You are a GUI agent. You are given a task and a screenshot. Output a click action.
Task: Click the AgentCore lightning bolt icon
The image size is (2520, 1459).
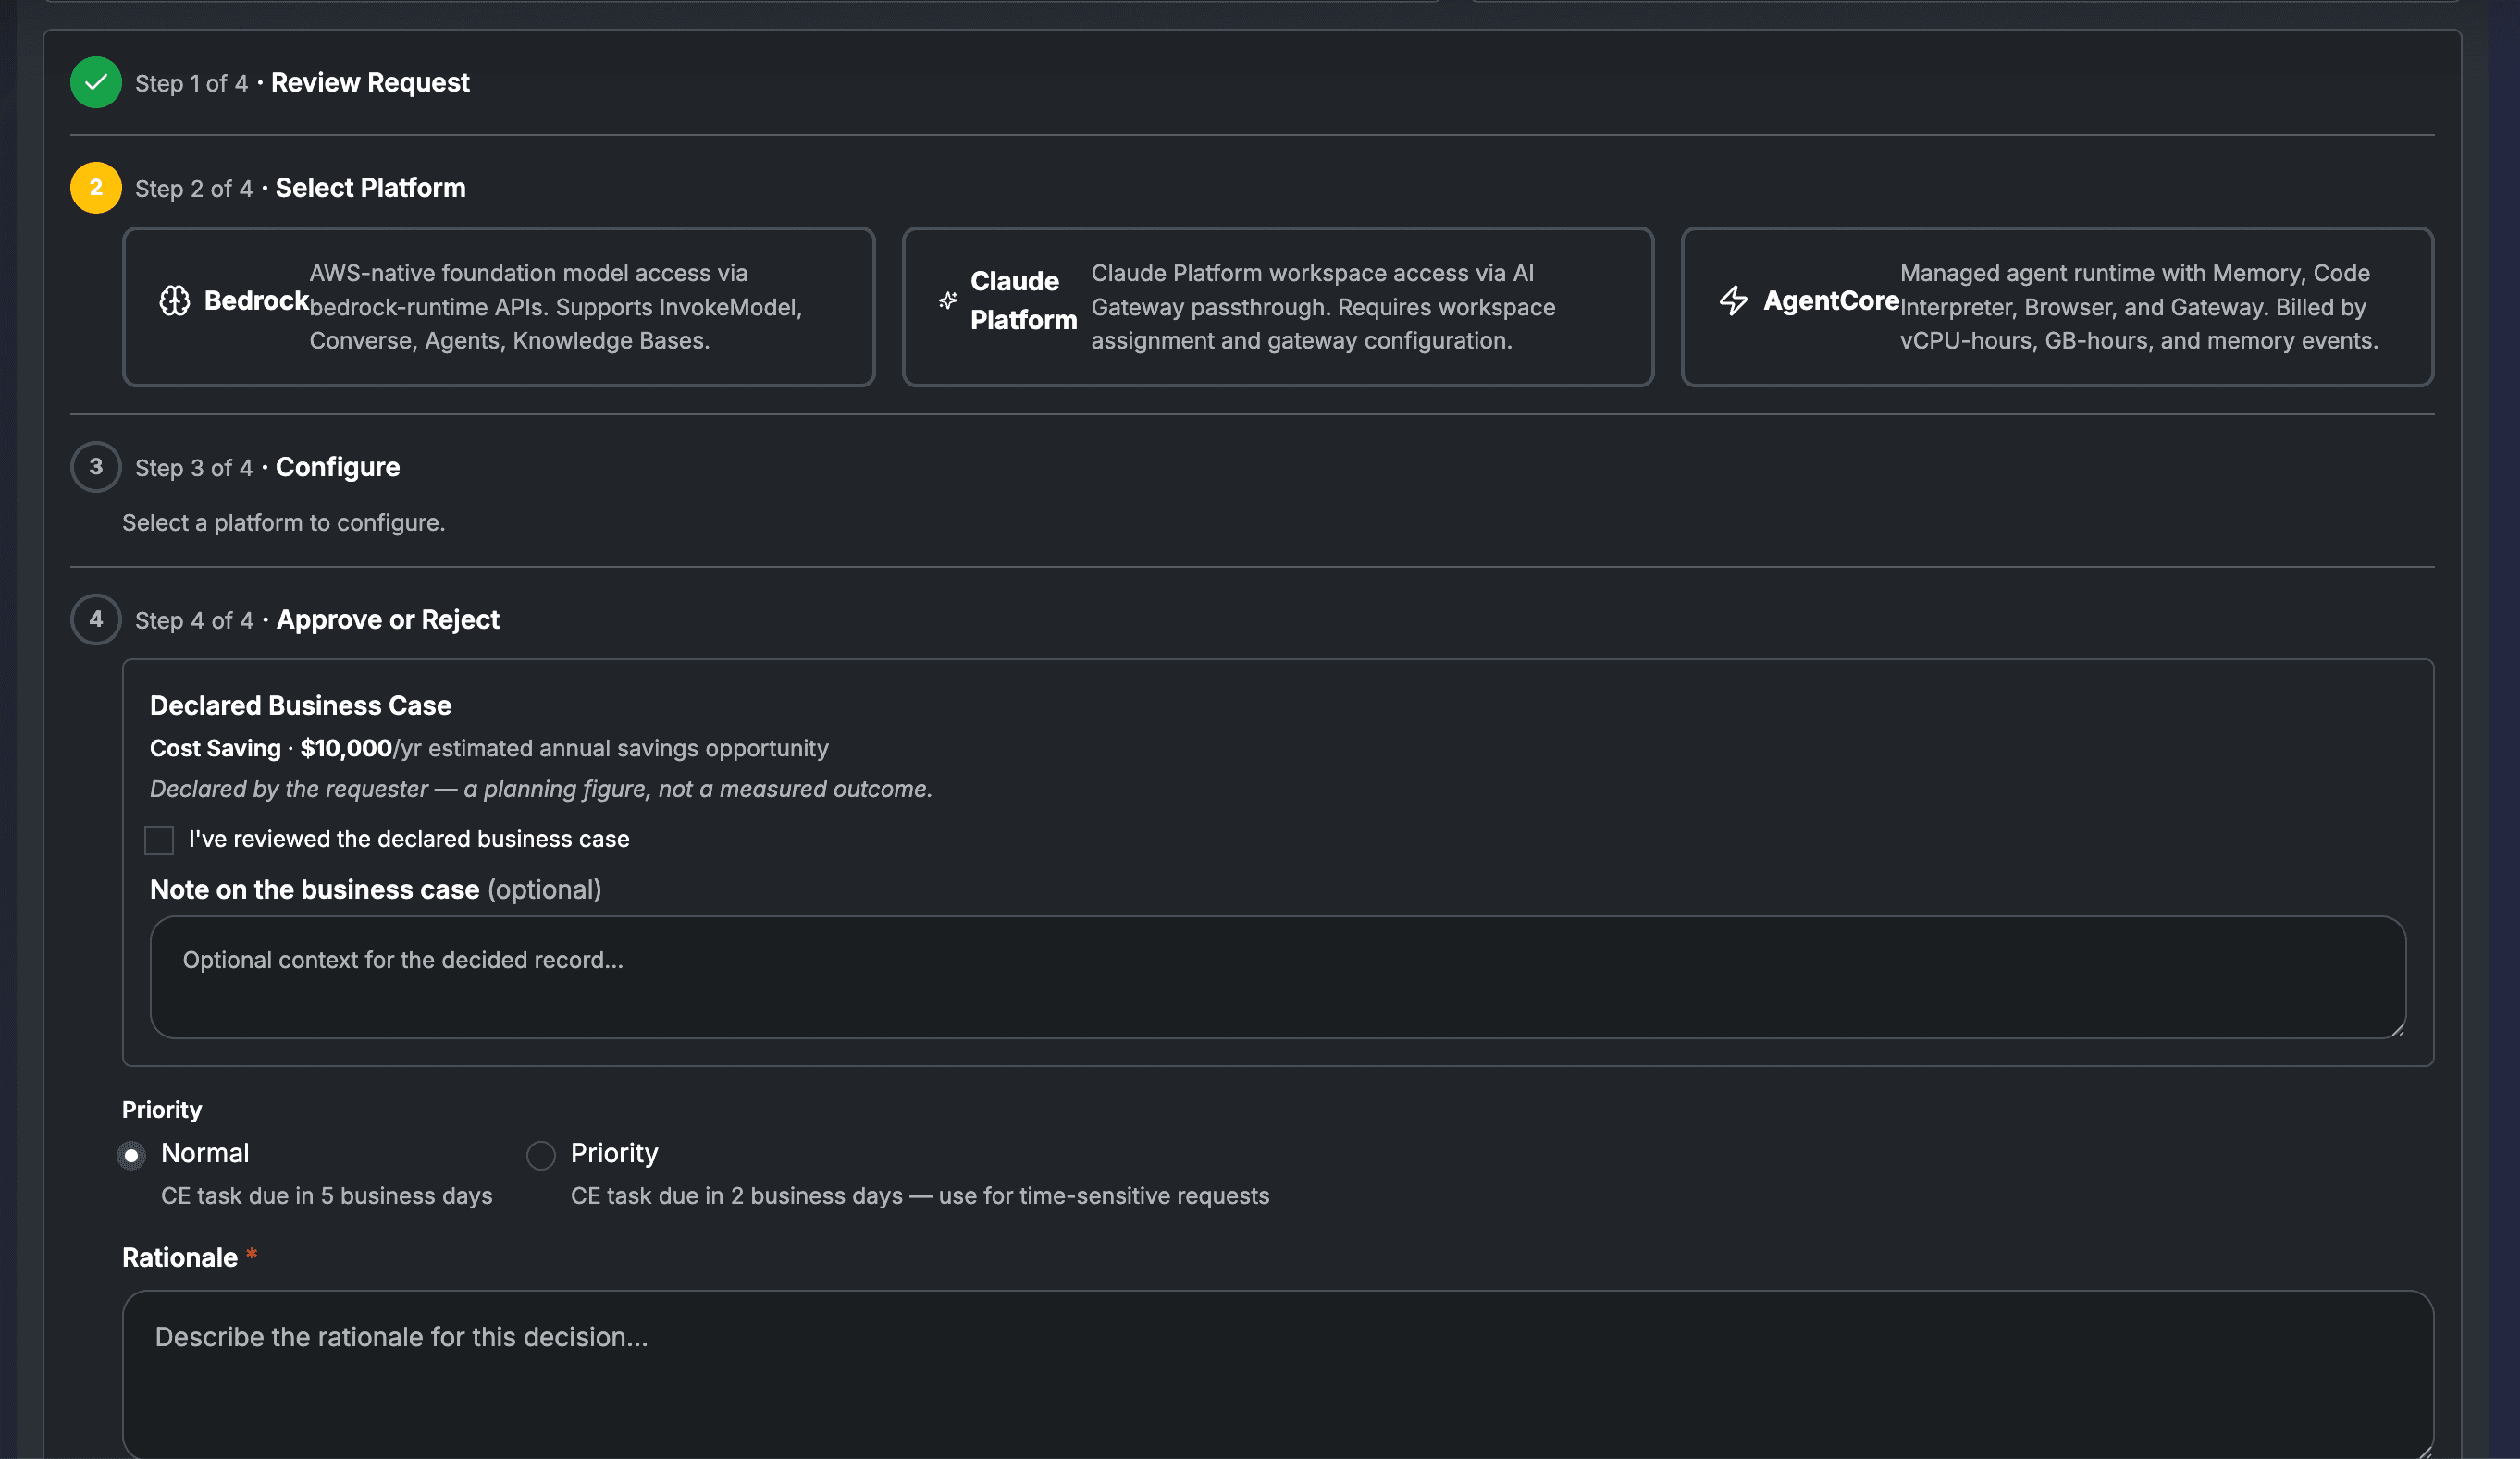pyautogui.click(x=1734, y=300)
